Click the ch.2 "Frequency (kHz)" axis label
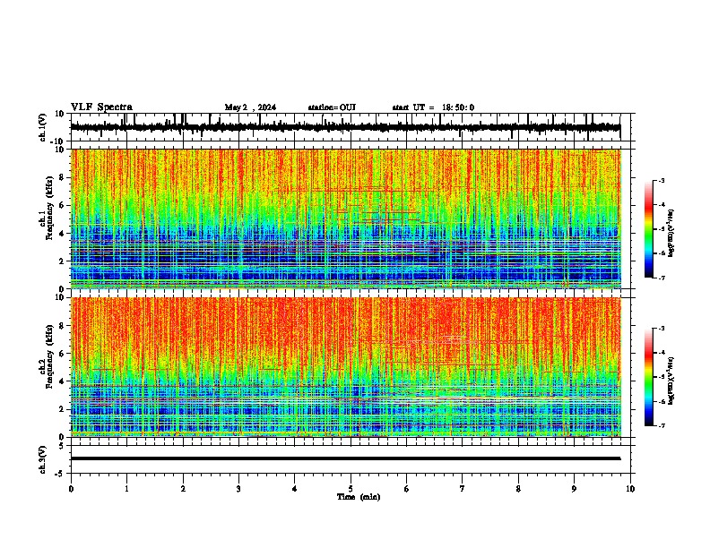Screen dimensions: 710x548 [x=49, y=356]
